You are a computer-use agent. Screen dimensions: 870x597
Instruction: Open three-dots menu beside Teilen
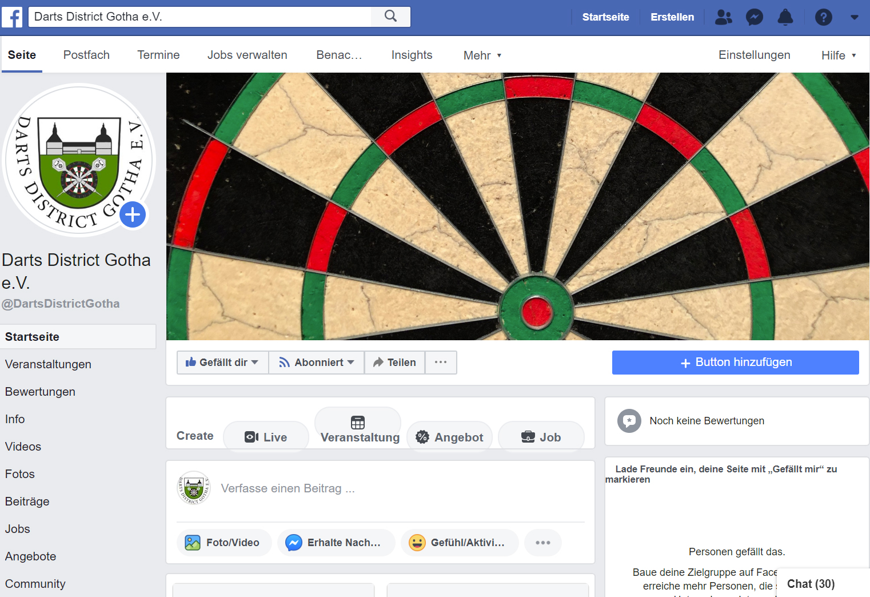pos(441,363)
